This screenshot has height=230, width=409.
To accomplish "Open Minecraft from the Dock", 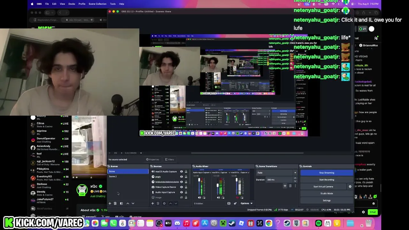I will (x=223, y=223).
